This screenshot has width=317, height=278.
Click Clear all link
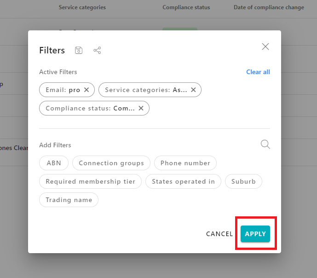pyautogui.click(x=258, y=72)
